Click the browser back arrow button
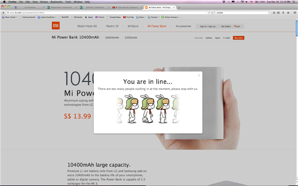Screen dimensions: 298x186 click(3, 12)
